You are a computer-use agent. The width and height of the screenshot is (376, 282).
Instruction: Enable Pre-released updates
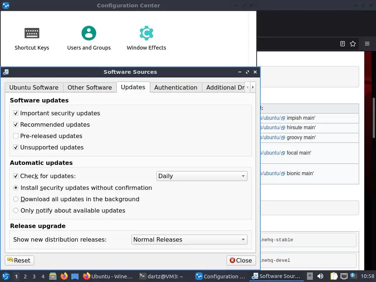(x=16, y=136)
